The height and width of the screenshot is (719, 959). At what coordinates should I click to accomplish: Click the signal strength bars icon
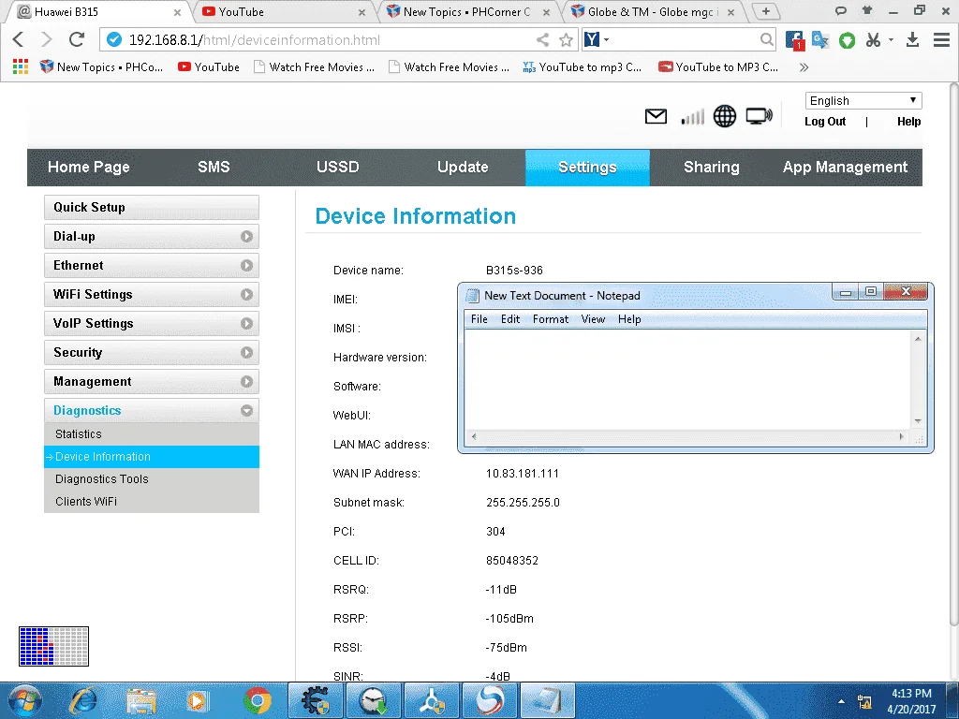[x=692, y=116]
